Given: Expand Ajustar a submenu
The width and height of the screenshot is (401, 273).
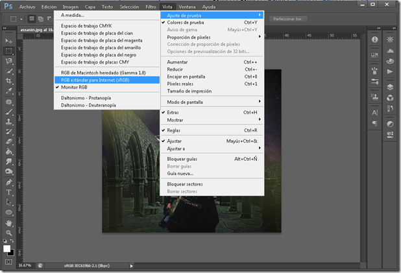Looking at the screenshot, I should pos(212,148).
